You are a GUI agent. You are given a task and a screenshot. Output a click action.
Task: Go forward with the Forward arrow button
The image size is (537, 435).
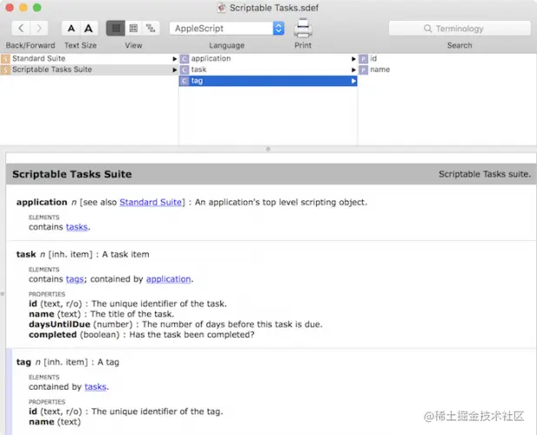pyautogui.click(x=39, y=29)
